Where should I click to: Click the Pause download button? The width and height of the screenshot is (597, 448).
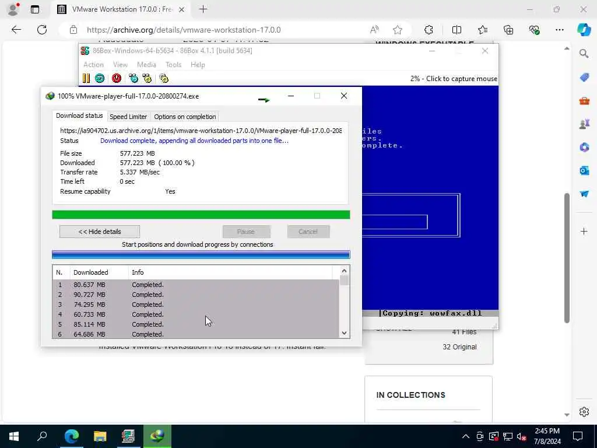point(247,232)
